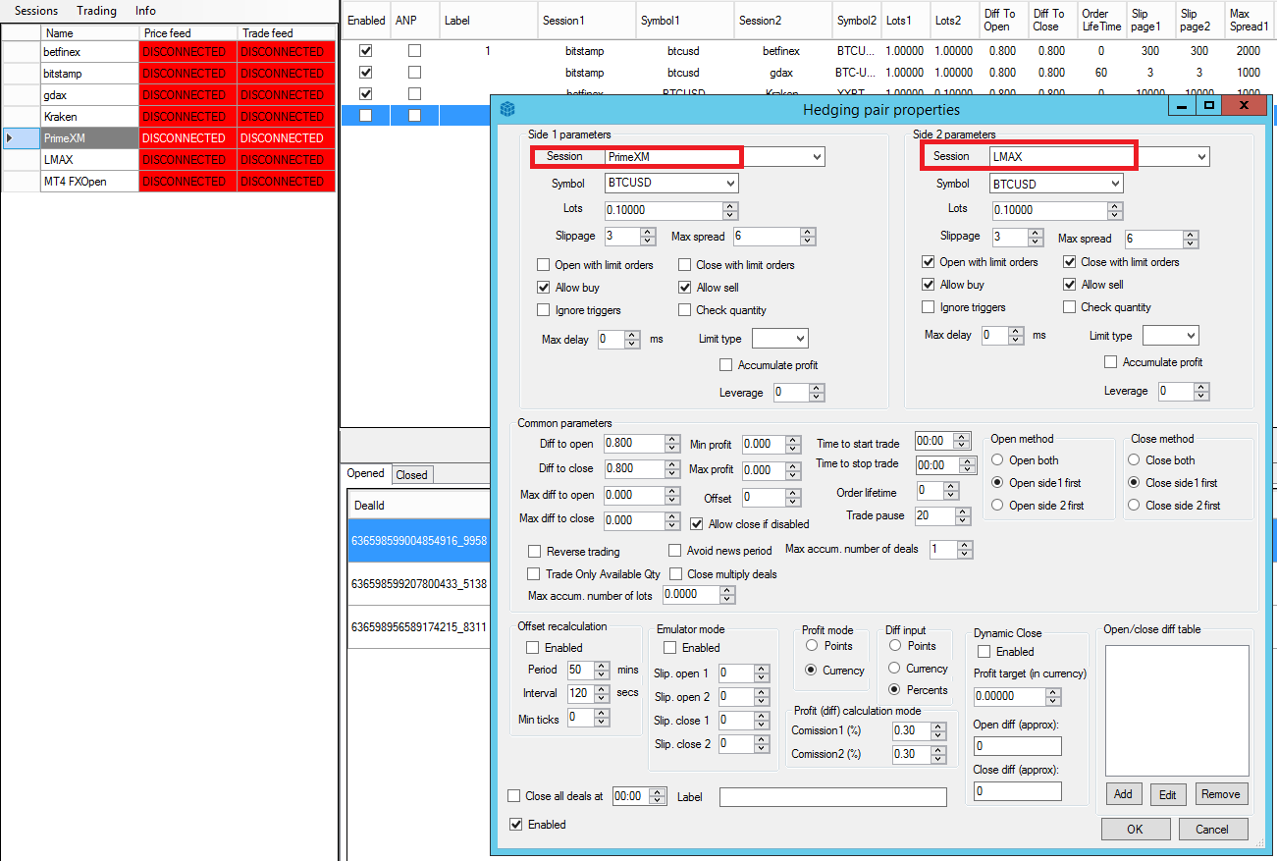Click Remove in diff table
The height and width of the screenshot is (861, 1277).
1221,794
